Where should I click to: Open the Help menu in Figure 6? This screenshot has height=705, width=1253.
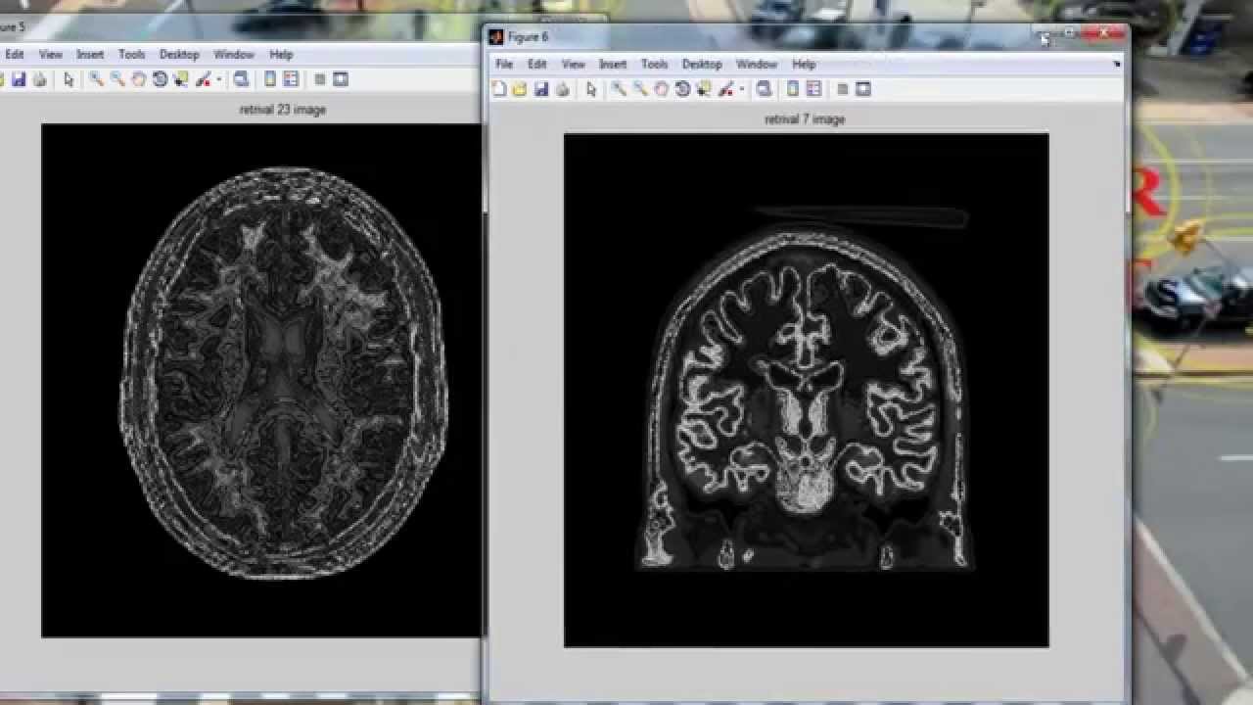point(804,64)
